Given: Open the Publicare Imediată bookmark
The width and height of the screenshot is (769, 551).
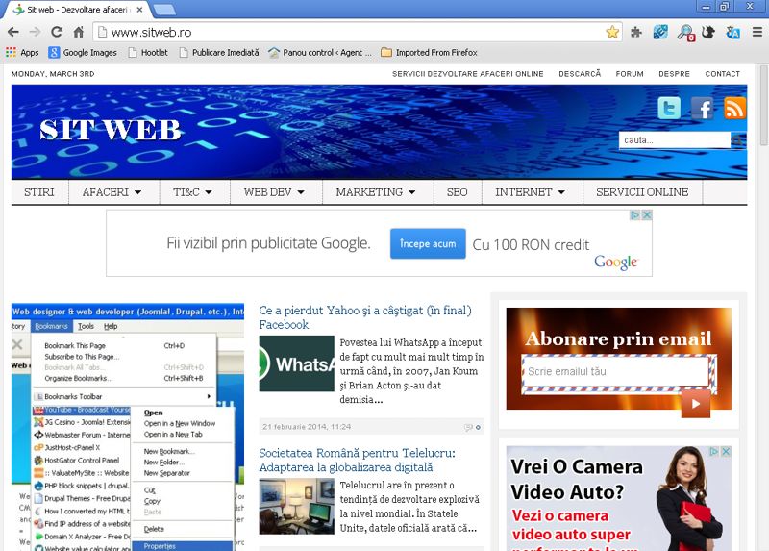Looking at the screenshot, I should [219, 53].
